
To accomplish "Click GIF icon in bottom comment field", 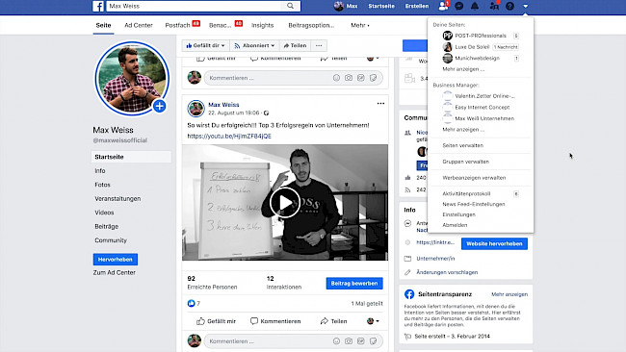I will click(361, 341).
